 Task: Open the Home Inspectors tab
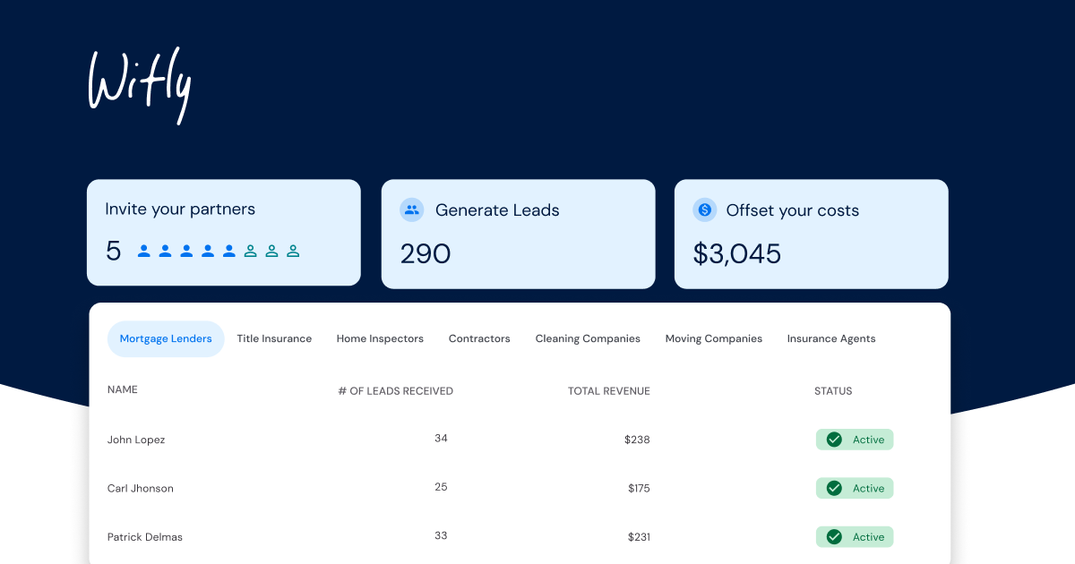(380, 339)
